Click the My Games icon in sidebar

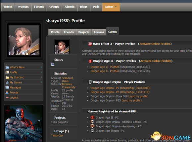pyautogui.click(x=7, y=82)
